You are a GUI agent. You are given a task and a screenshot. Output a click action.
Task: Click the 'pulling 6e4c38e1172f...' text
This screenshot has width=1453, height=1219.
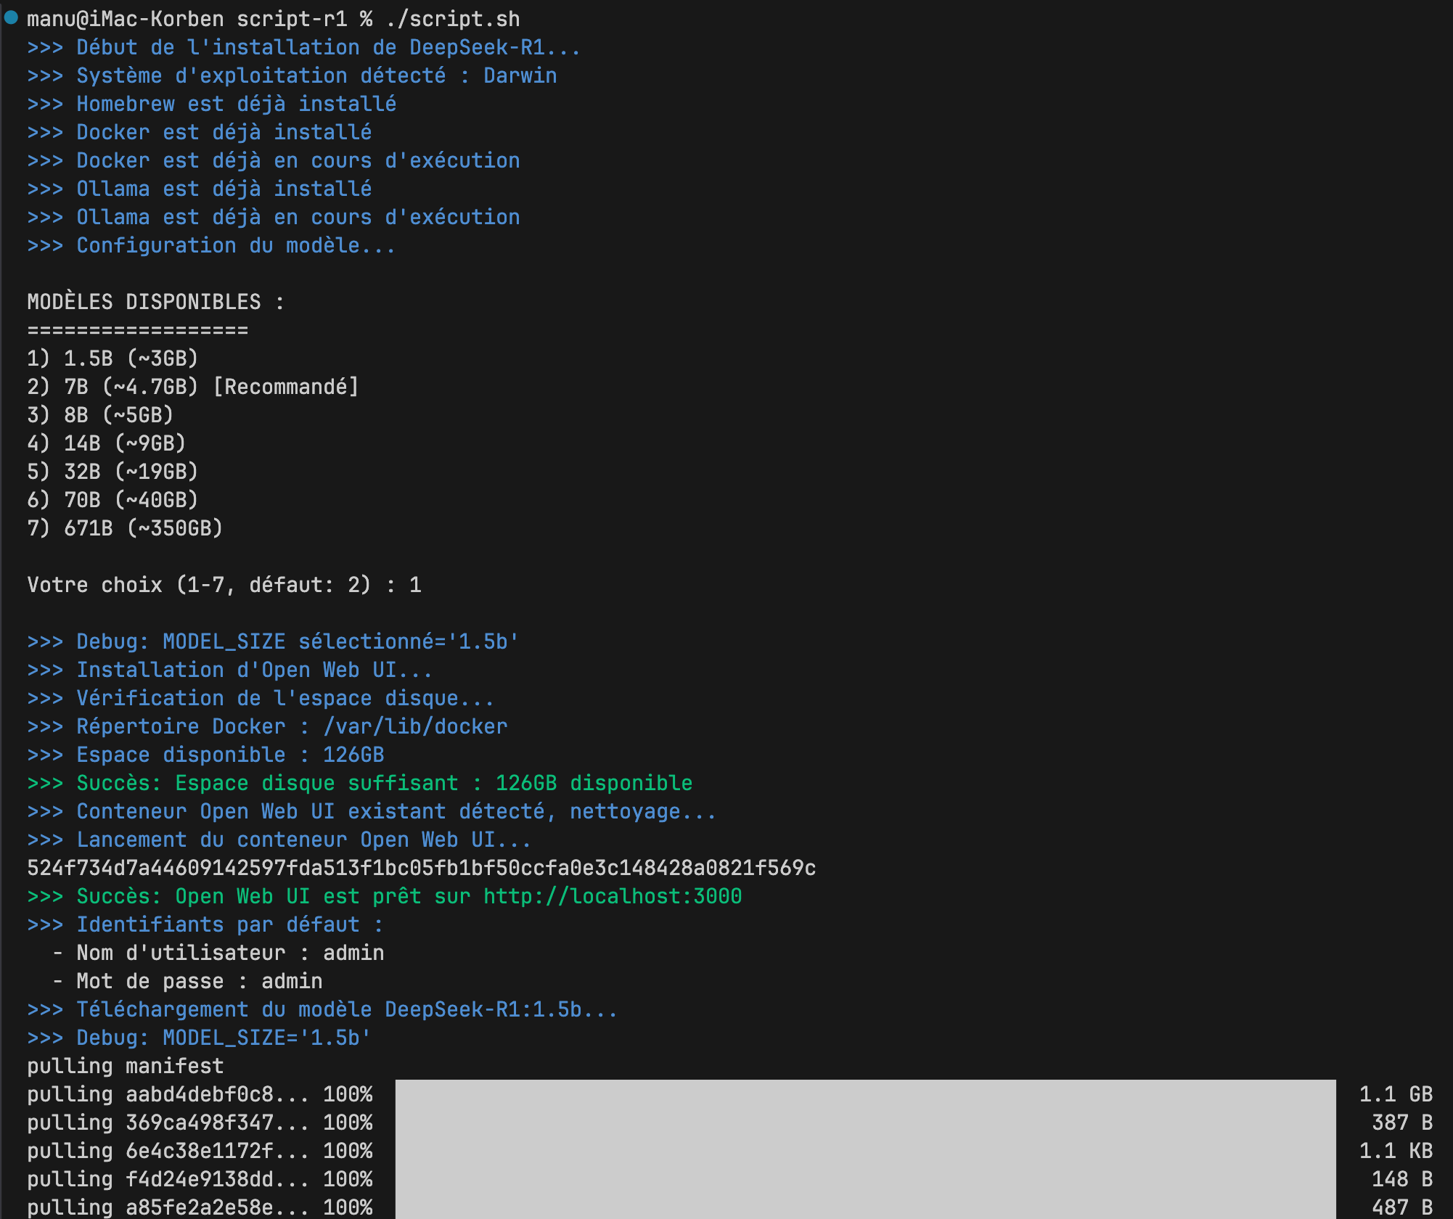point(168,1151)
